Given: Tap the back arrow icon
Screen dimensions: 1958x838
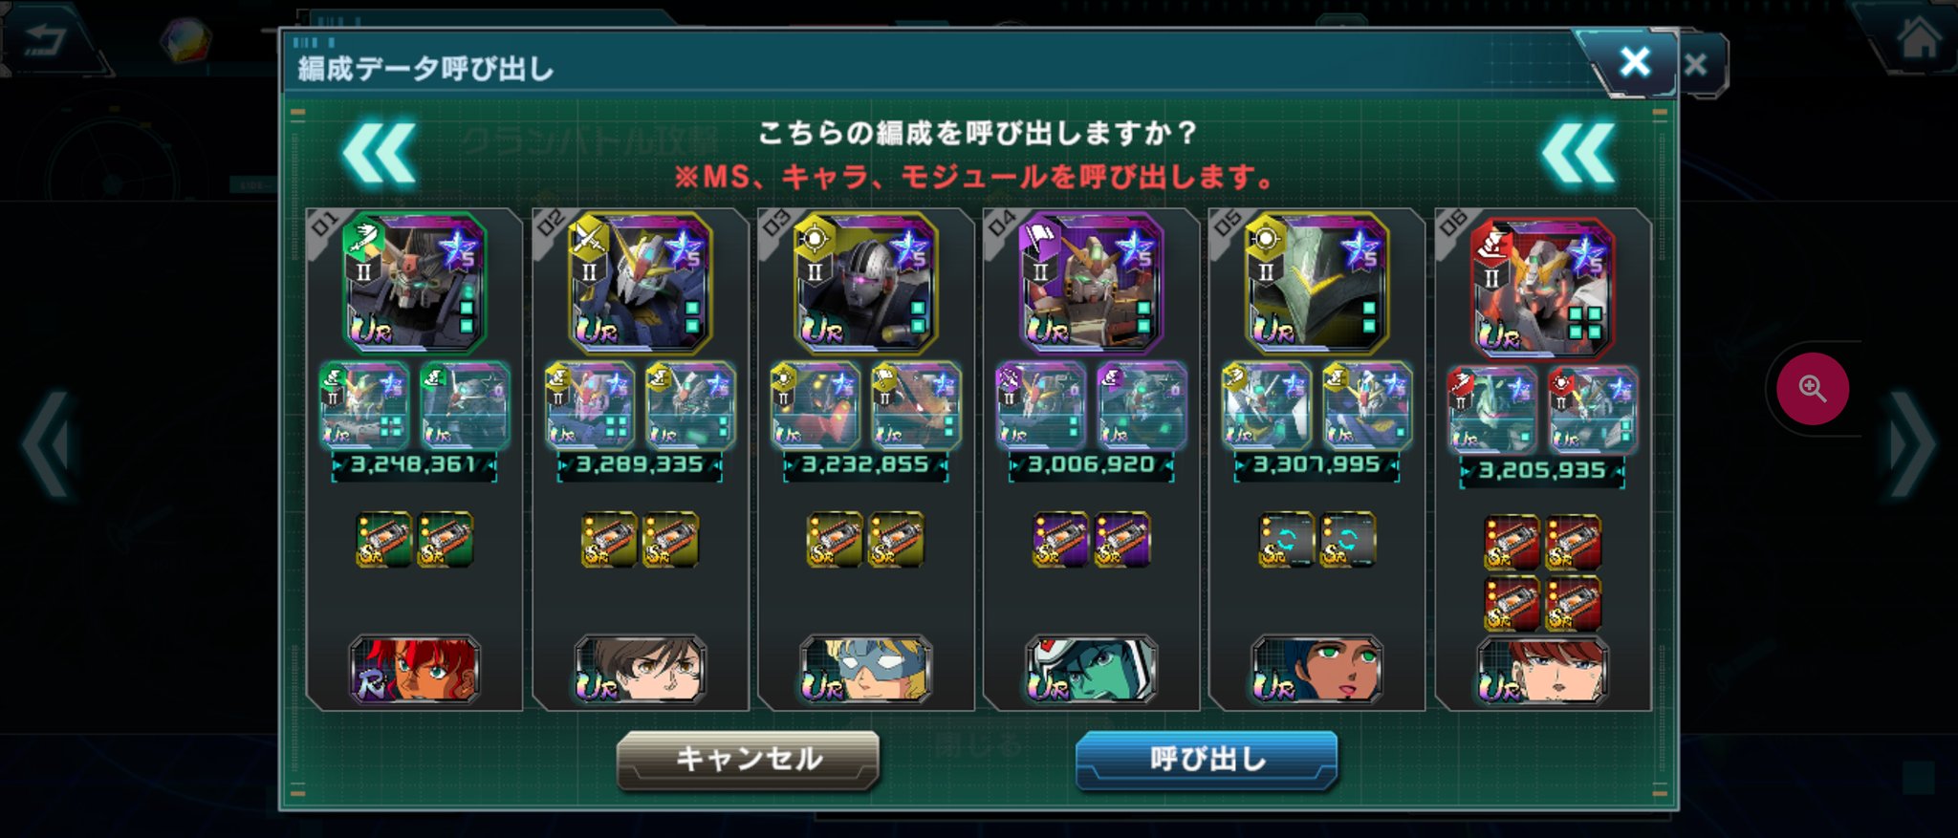Looking at the screenshot, I should pos(45,40).
